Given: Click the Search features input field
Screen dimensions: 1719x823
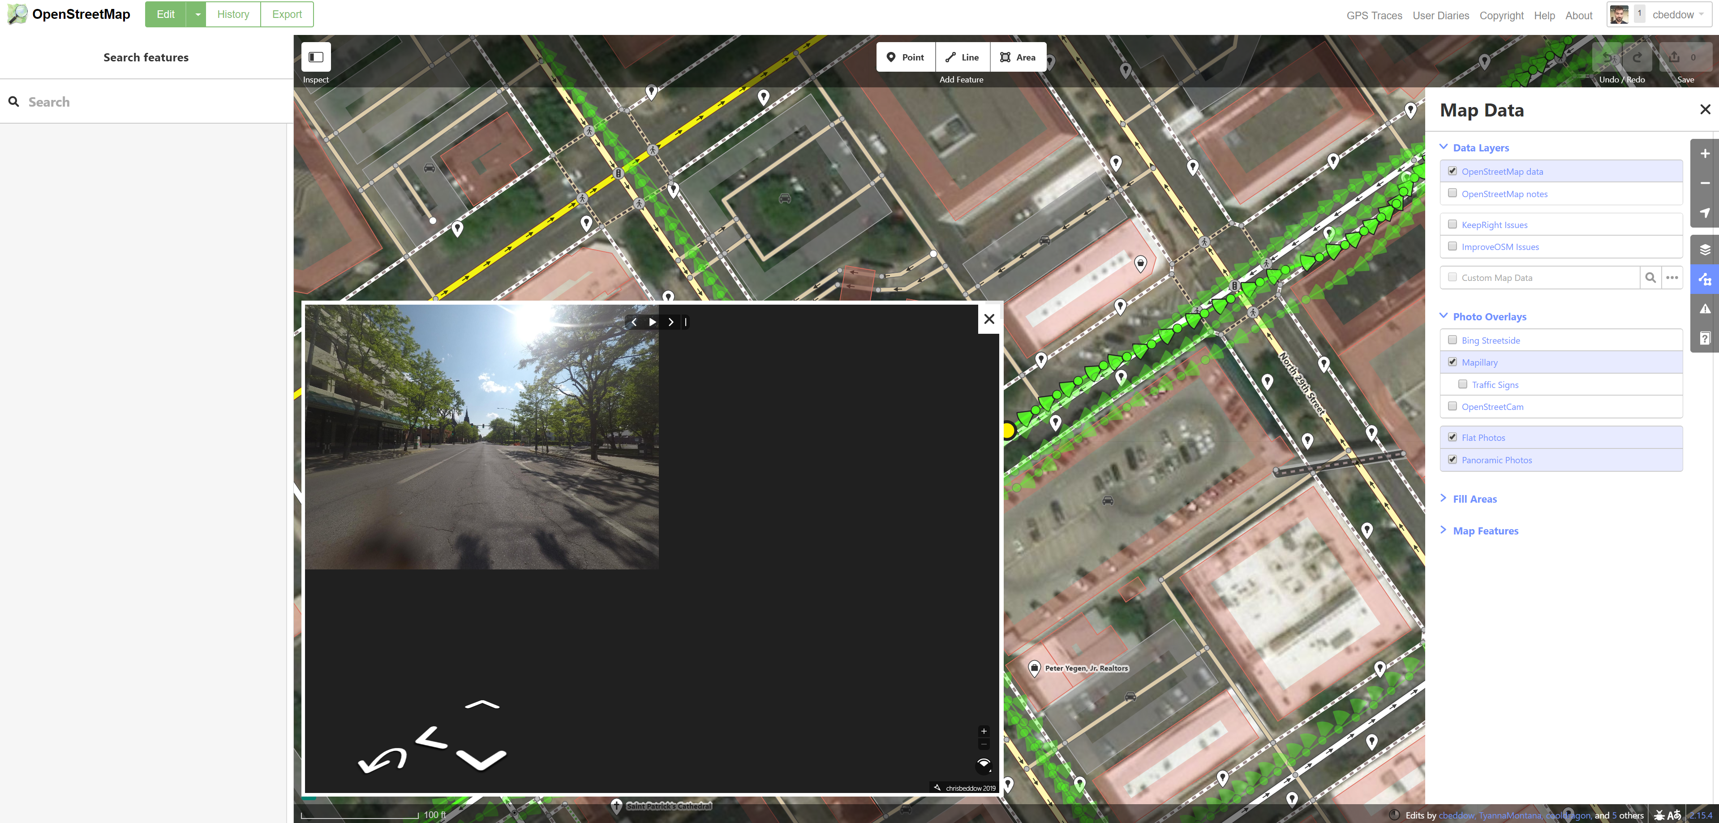Looking at the screenshot, I should [147, 102].
